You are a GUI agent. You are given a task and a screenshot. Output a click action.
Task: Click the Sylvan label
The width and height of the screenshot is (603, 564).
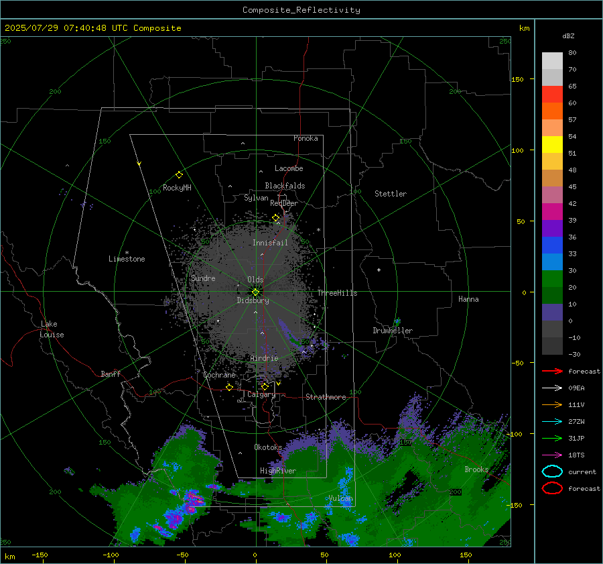tap(256, 198)
